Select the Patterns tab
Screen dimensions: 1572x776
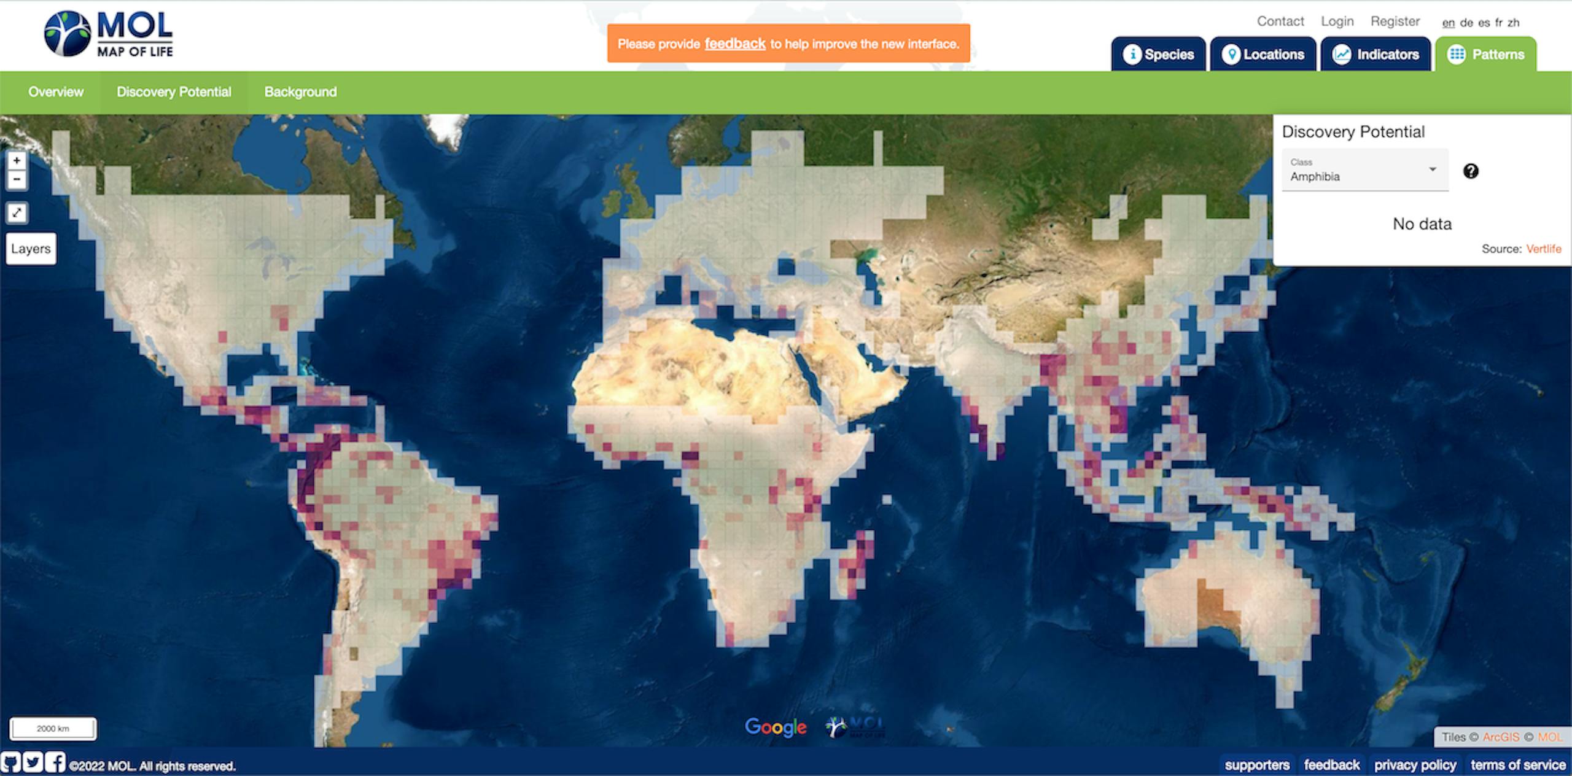point(1486,54)
